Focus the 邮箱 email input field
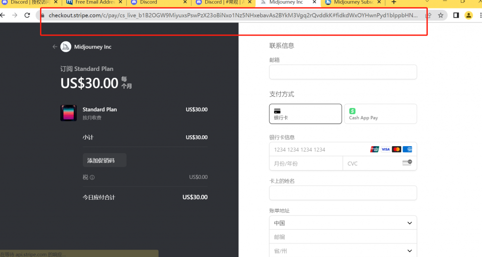 (x=343, y=72)
